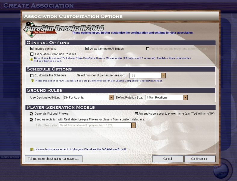Select Generate Fictional Players radio option
Viewport: 237px width, 181px height.
[x=32, y=114]
